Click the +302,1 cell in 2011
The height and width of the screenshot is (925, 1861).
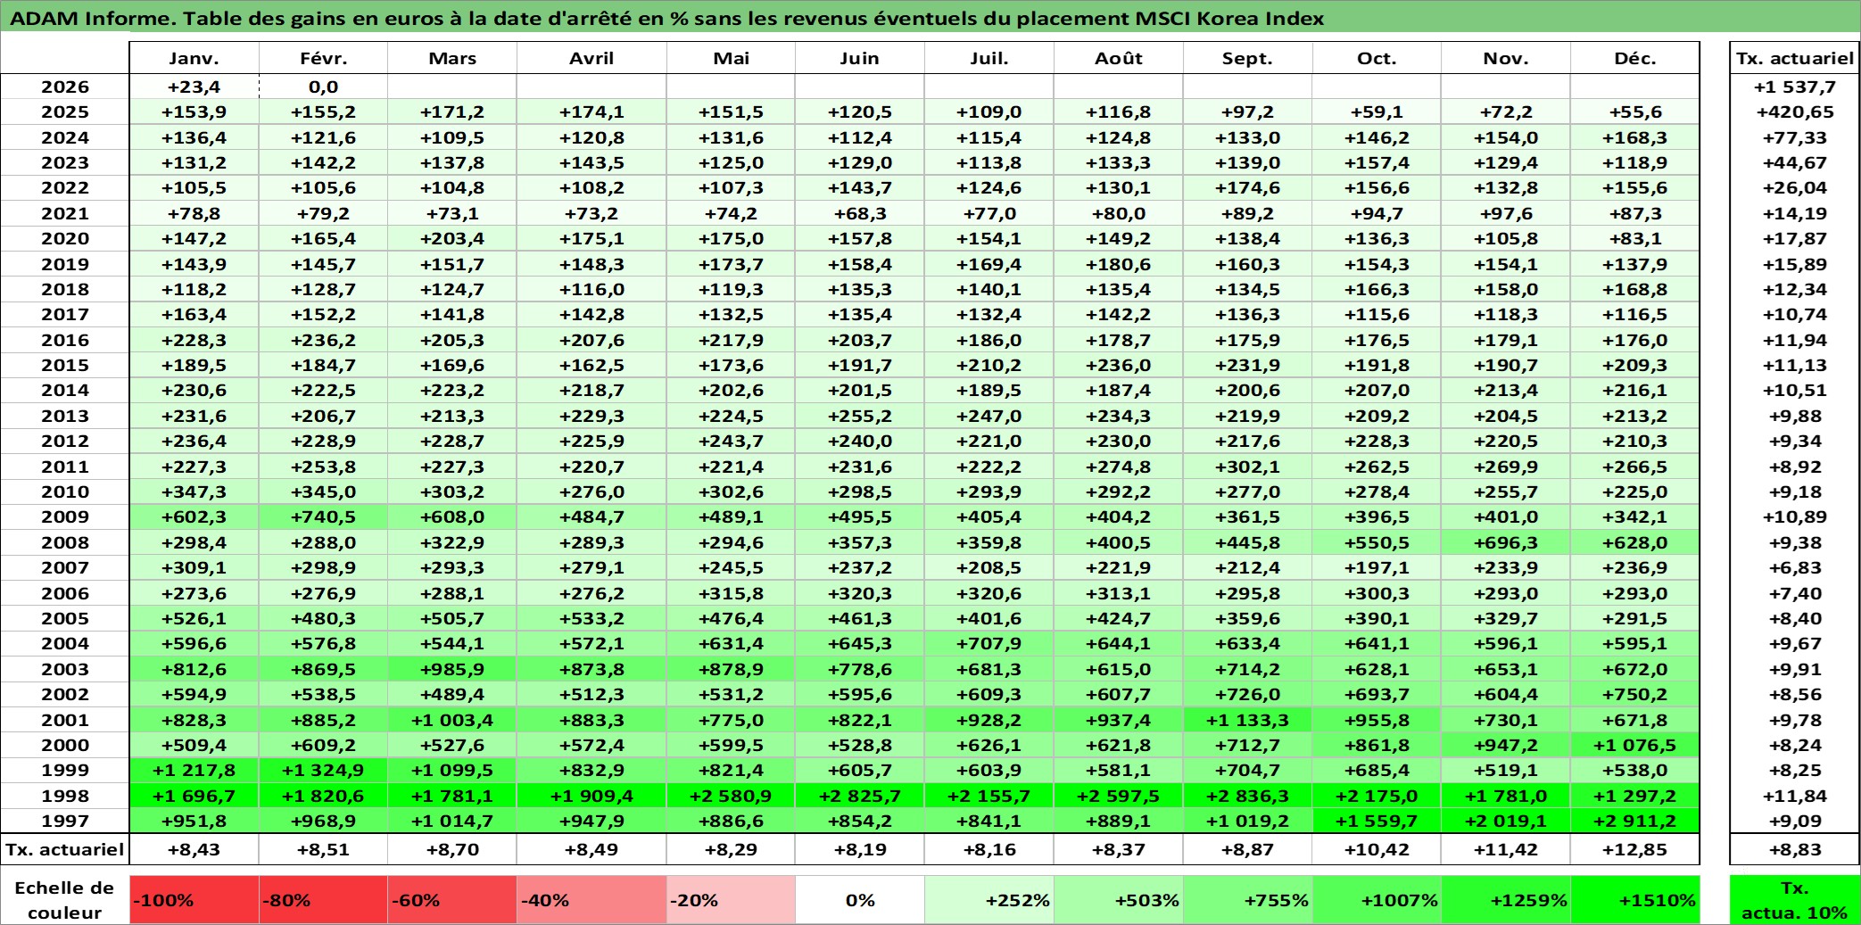point(1247,467)
